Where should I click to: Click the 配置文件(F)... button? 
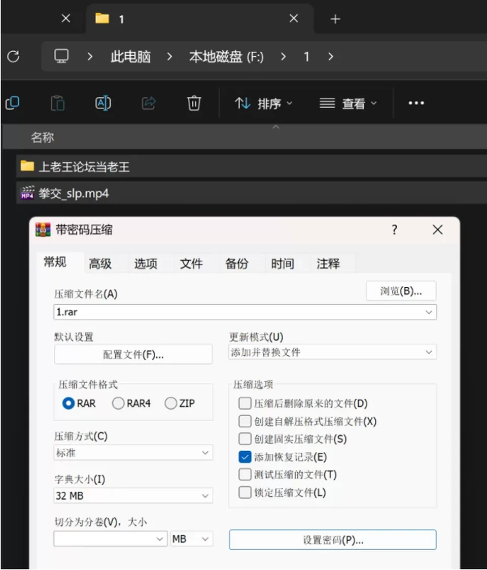pyautogui.click(x=133, y=354)
